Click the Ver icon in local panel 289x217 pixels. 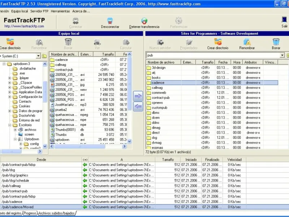[97, 42]
